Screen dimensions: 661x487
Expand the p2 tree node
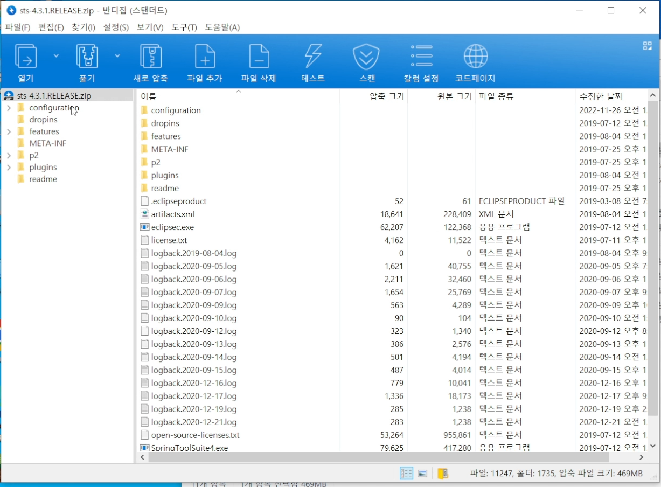(x=9, y=155)
